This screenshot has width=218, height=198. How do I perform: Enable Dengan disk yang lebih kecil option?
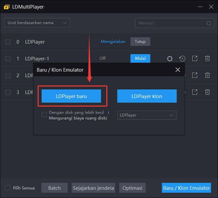(x=44, y=115)
